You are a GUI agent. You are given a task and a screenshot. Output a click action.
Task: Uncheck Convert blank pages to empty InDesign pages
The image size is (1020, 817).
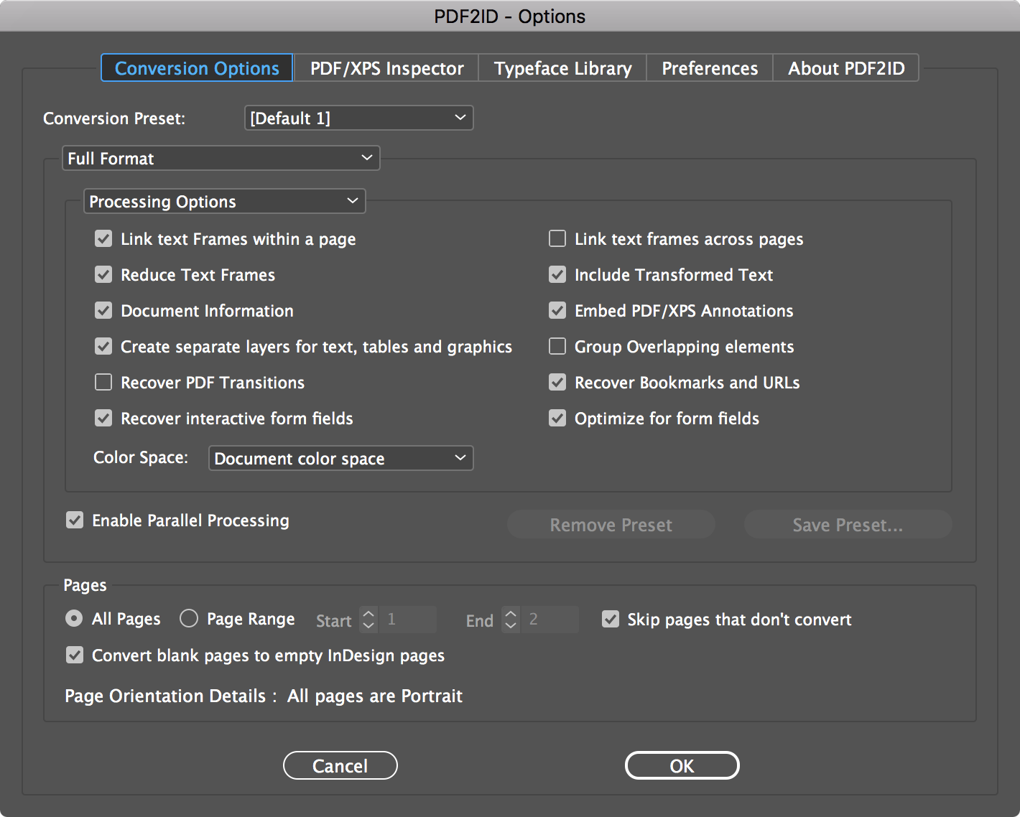pyautogui.click(x=75, y=655)
